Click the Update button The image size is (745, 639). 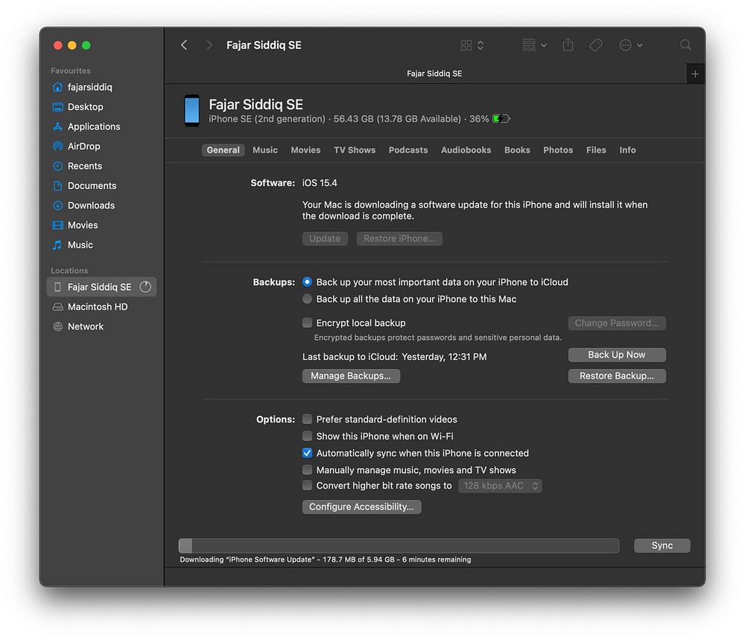325,239
